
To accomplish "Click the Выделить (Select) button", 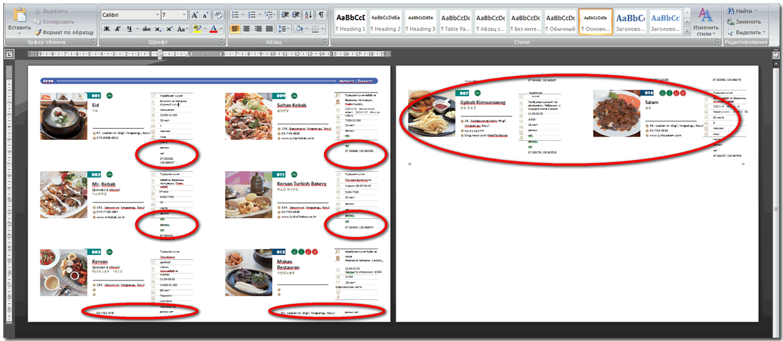I will point(746,32).
